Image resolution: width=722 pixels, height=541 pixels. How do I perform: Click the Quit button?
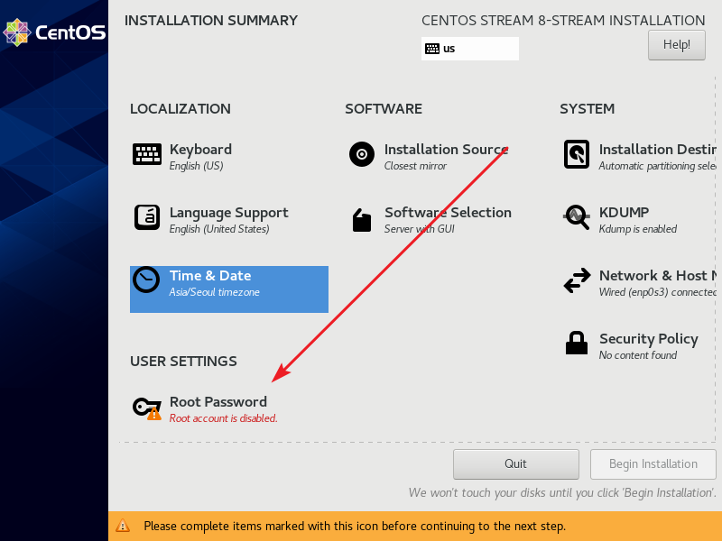[515, 464]
